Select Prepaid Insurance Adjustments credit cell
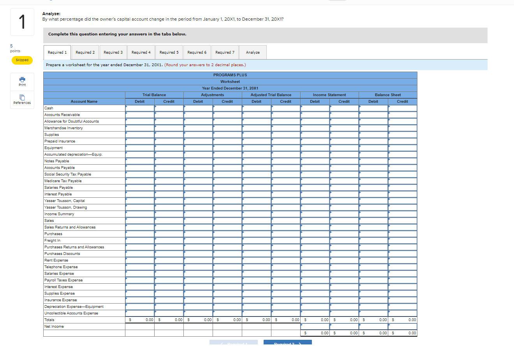 [x=227, y=141]
